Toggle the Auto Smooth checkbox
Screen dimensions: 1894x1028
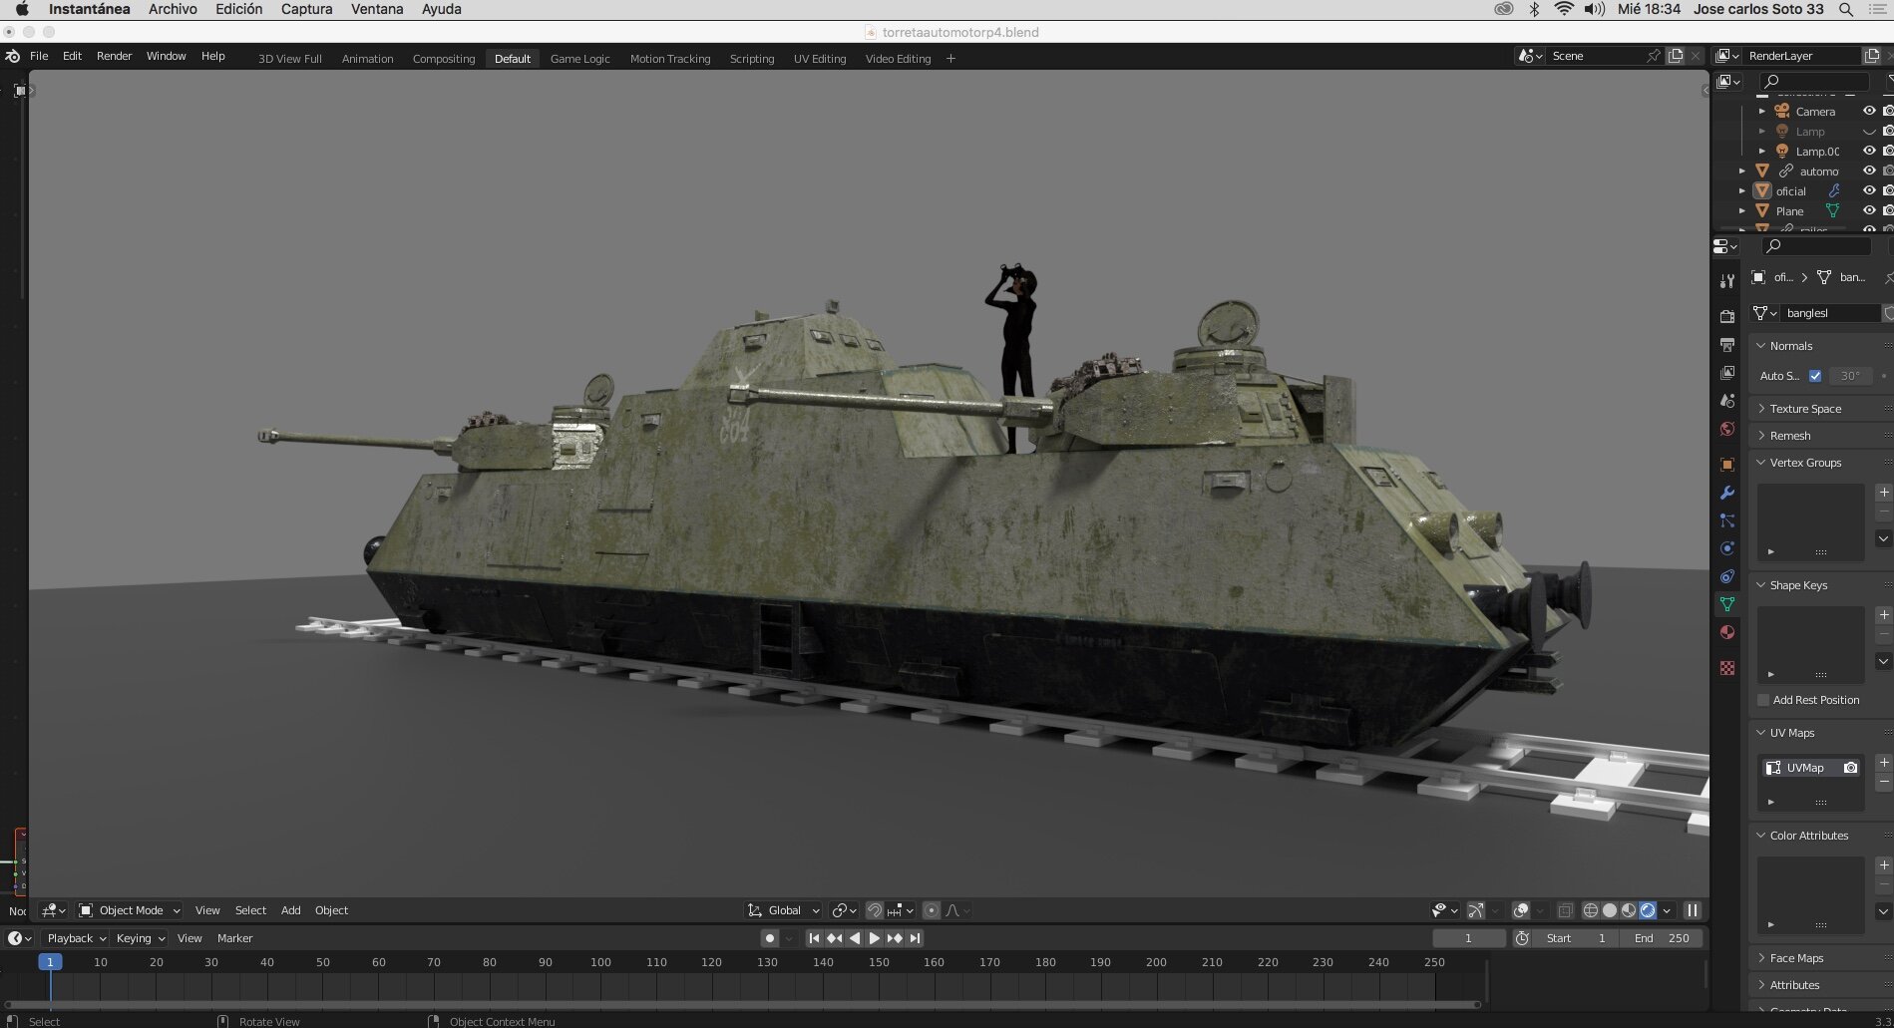[x=1815, y=376]
